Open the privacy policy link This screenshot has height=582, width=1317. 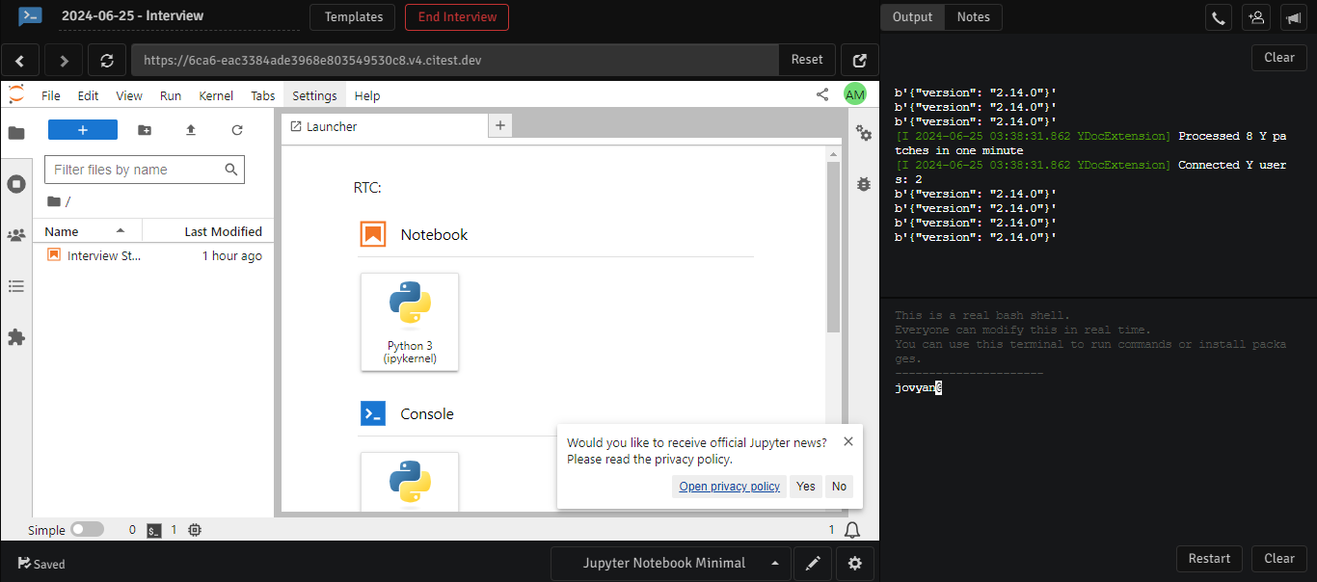pos(729,487)
